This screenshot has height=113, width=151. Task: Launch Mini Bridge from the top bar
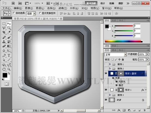20,3
